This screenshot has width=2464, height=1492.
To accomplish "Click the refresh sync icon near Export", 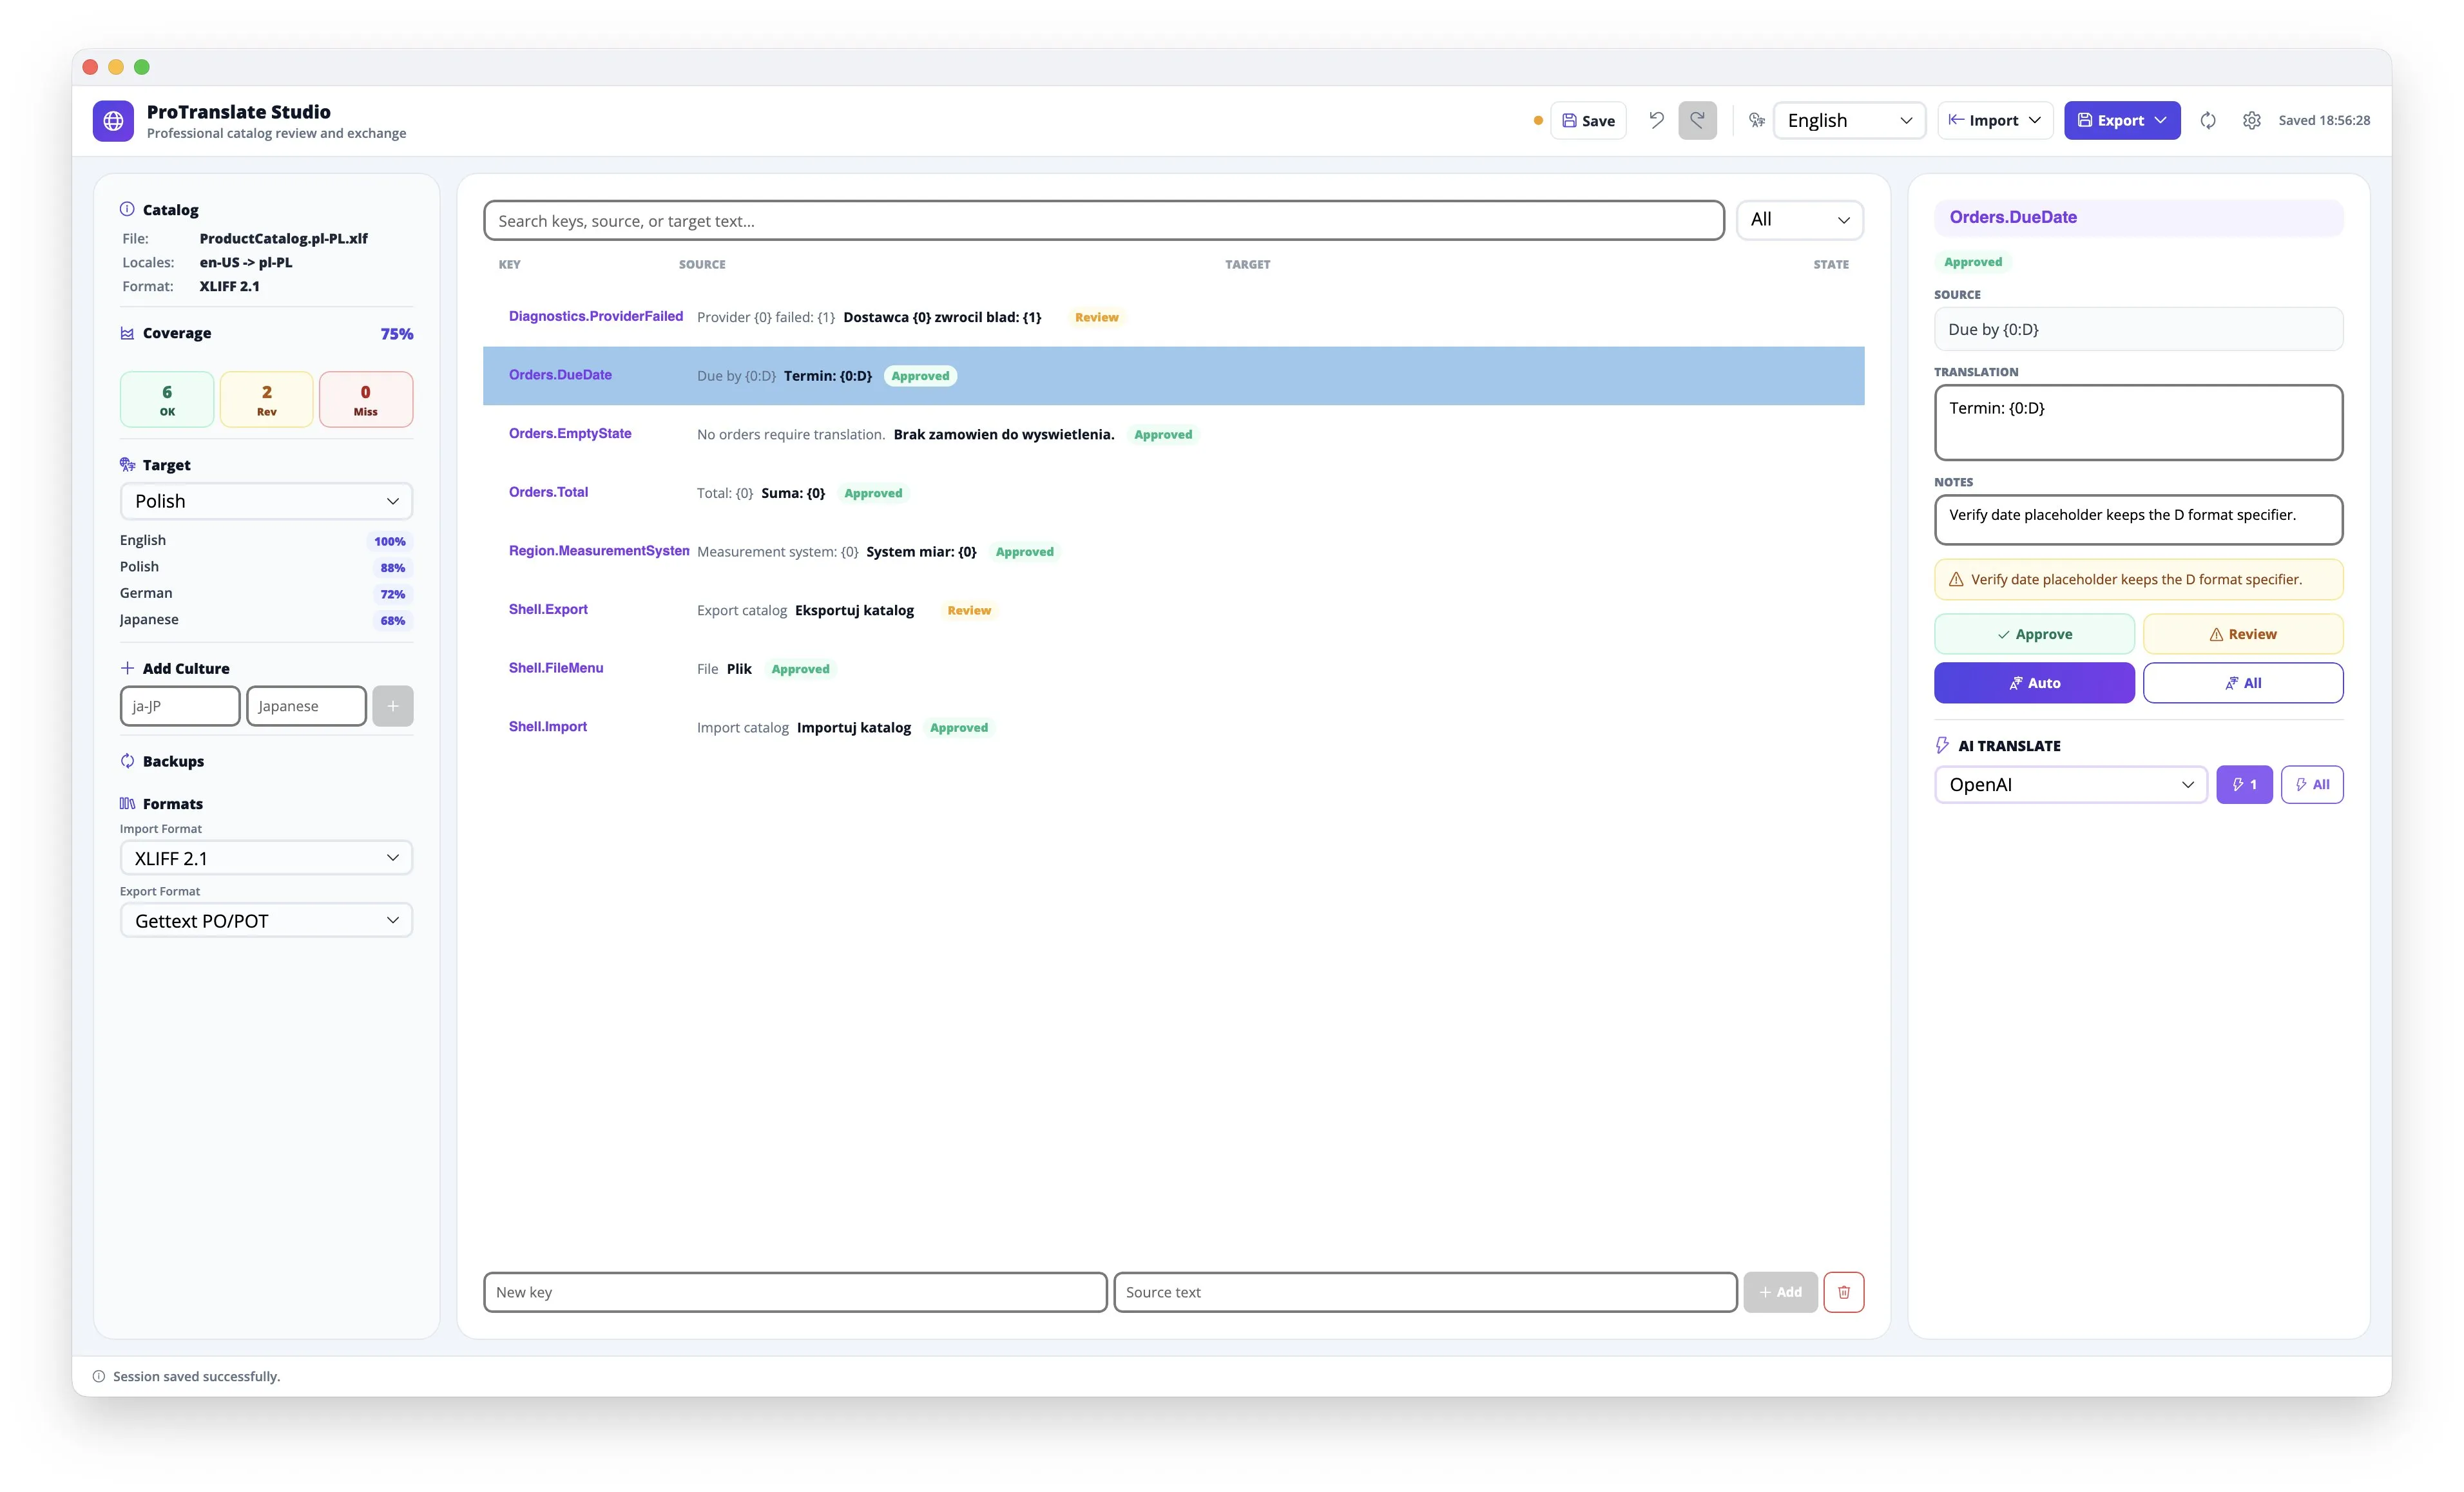I will [x=2208, y=120].
